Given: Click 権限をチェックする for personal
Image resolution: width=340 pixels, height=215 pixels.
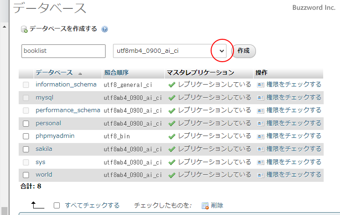Looking at the screenshot, I should click(x=294, y=123).
